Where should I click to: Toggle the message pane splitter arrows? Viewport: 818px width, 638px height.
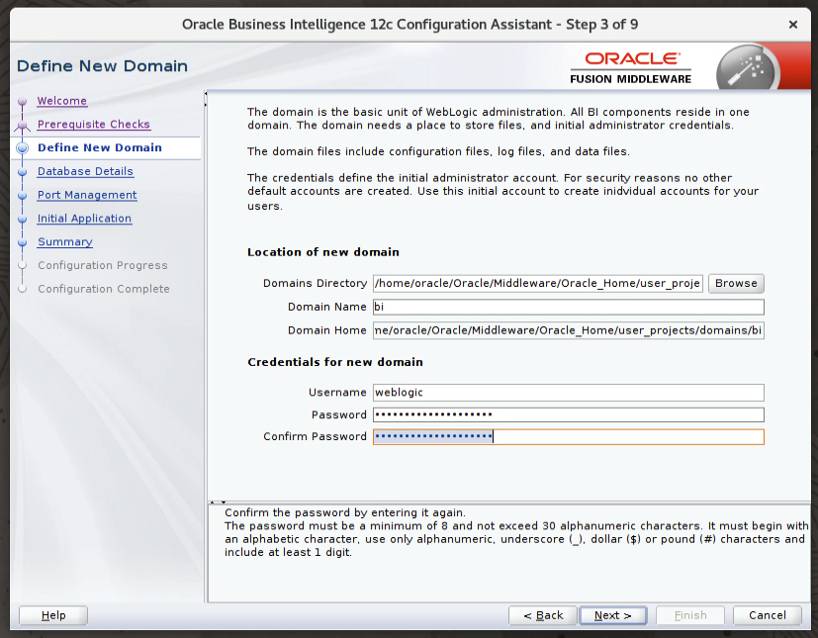[x=218, y=501]
